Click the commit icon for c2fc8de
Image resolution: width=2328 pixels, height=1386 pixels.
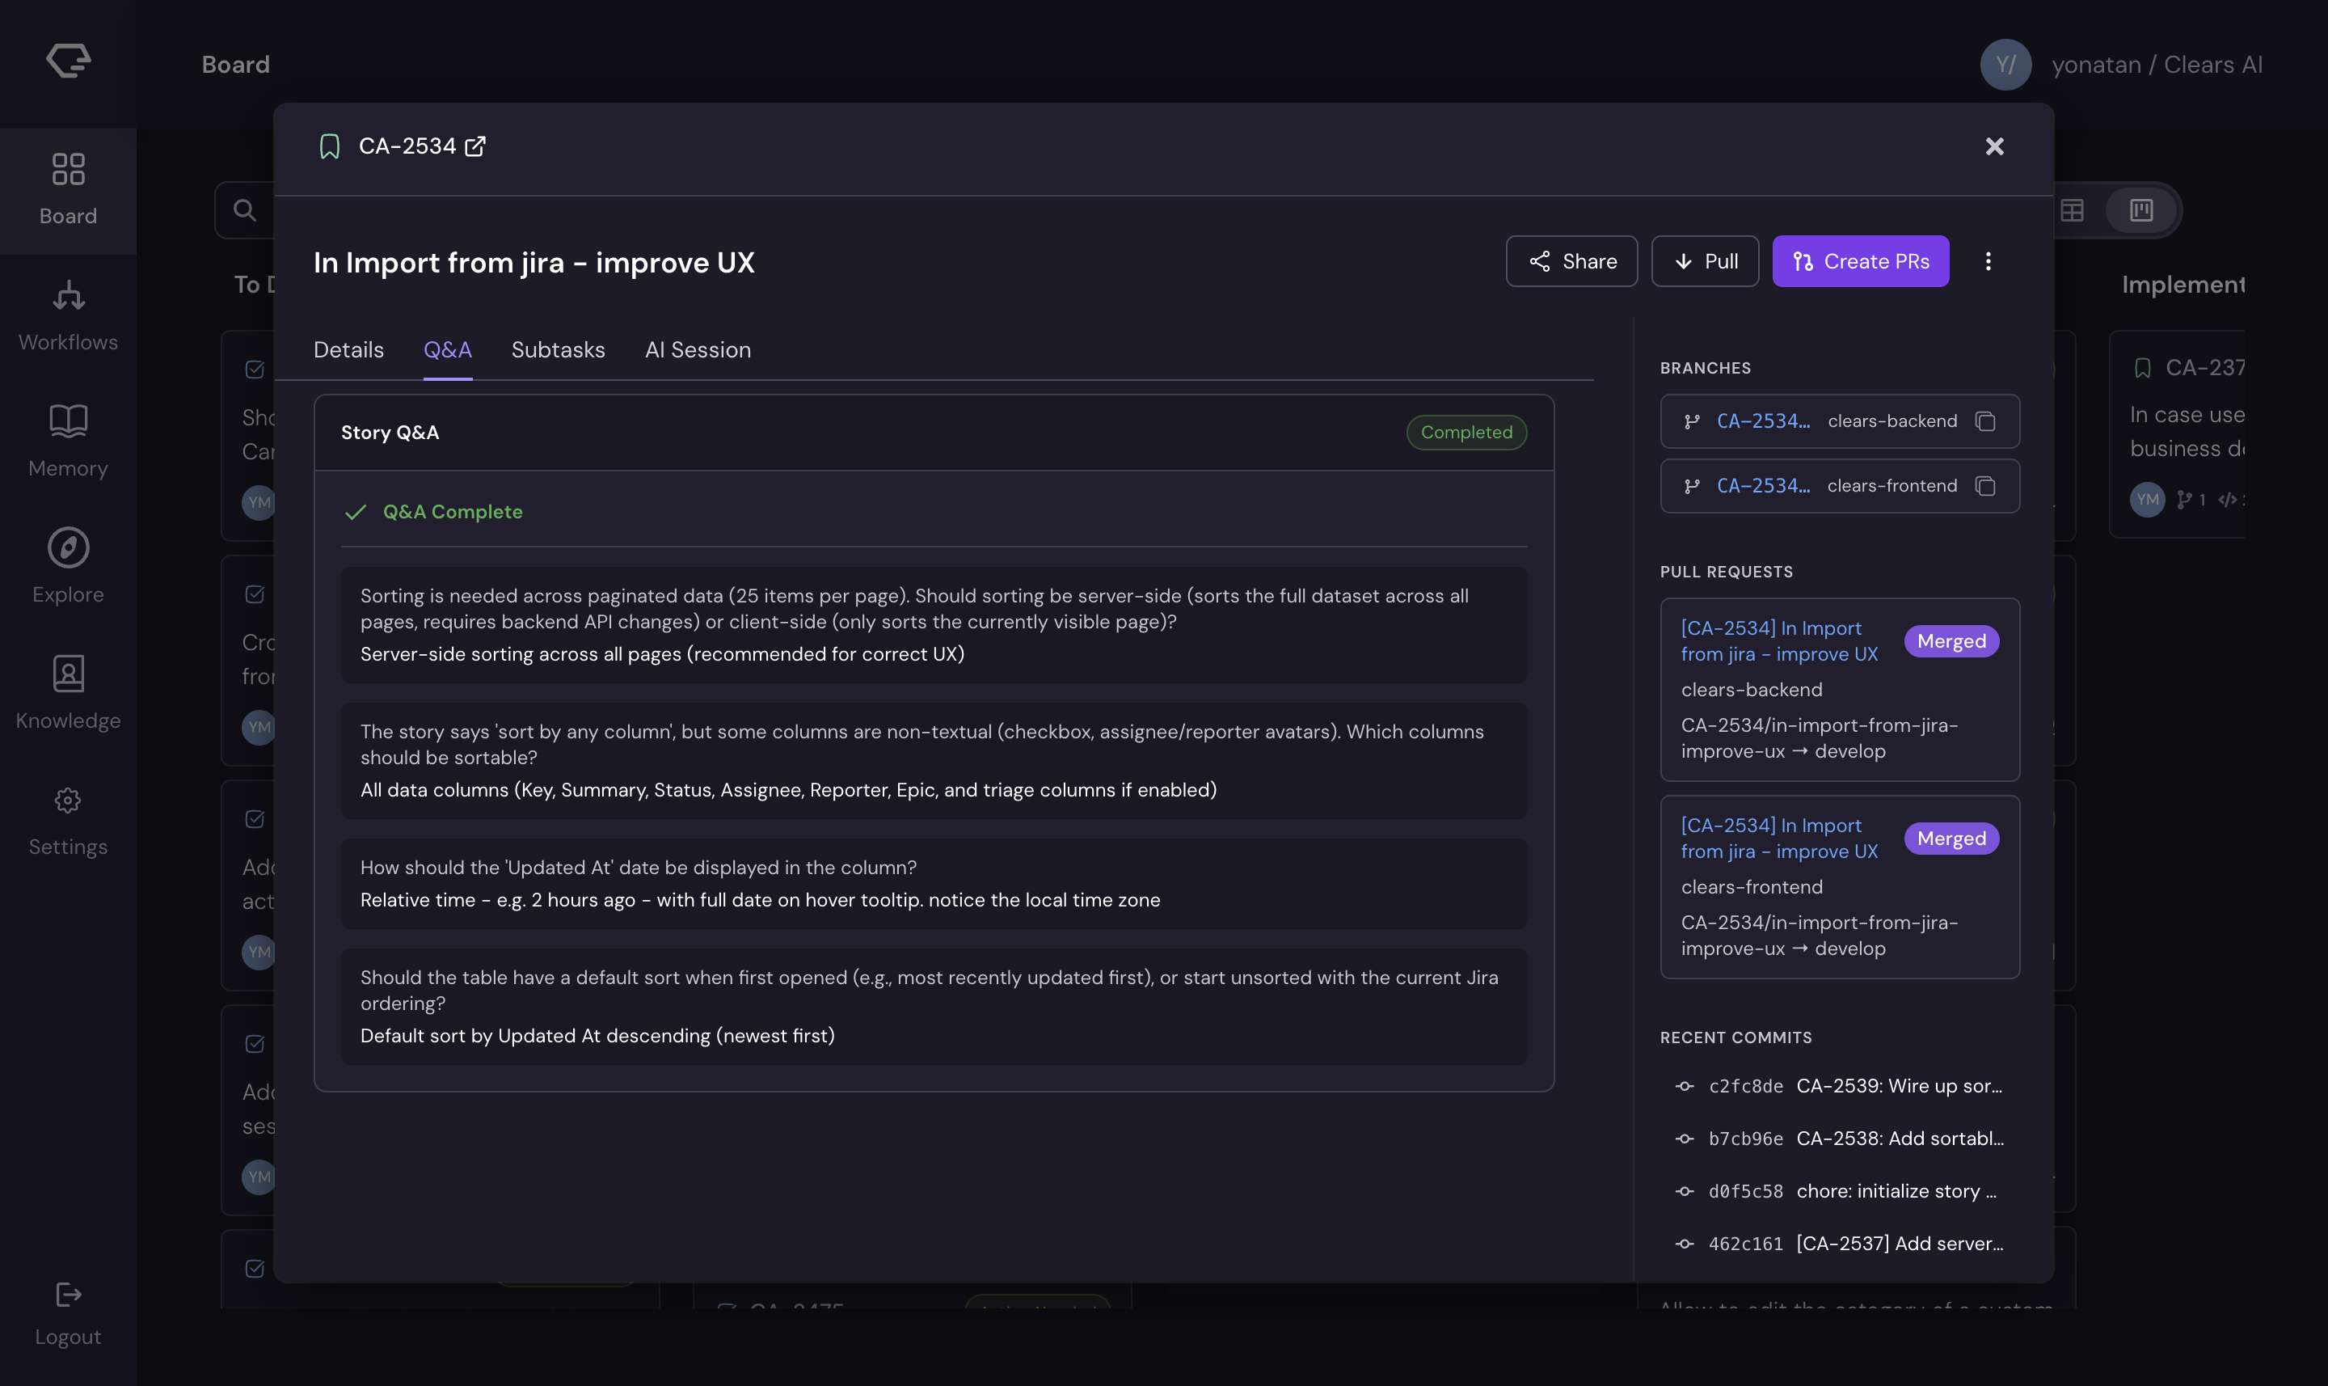coord(1685,1086)
